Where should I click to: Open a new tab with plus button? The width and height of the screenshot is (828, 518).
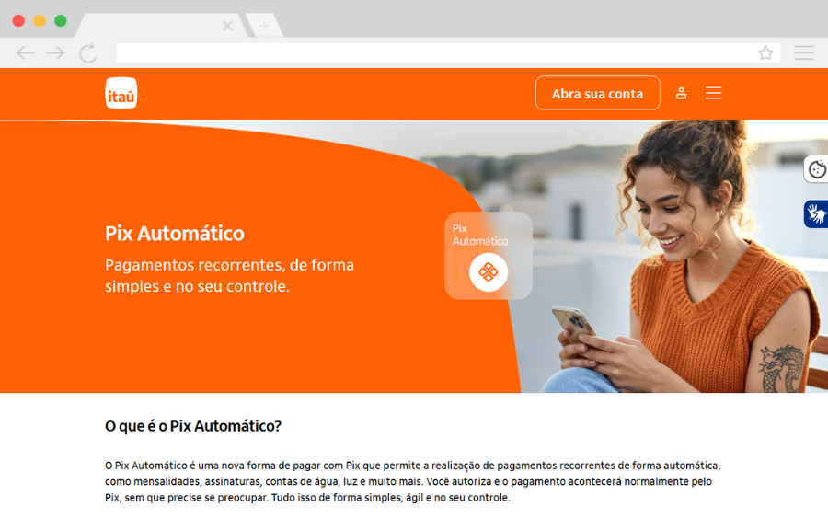tap(265, 26)
